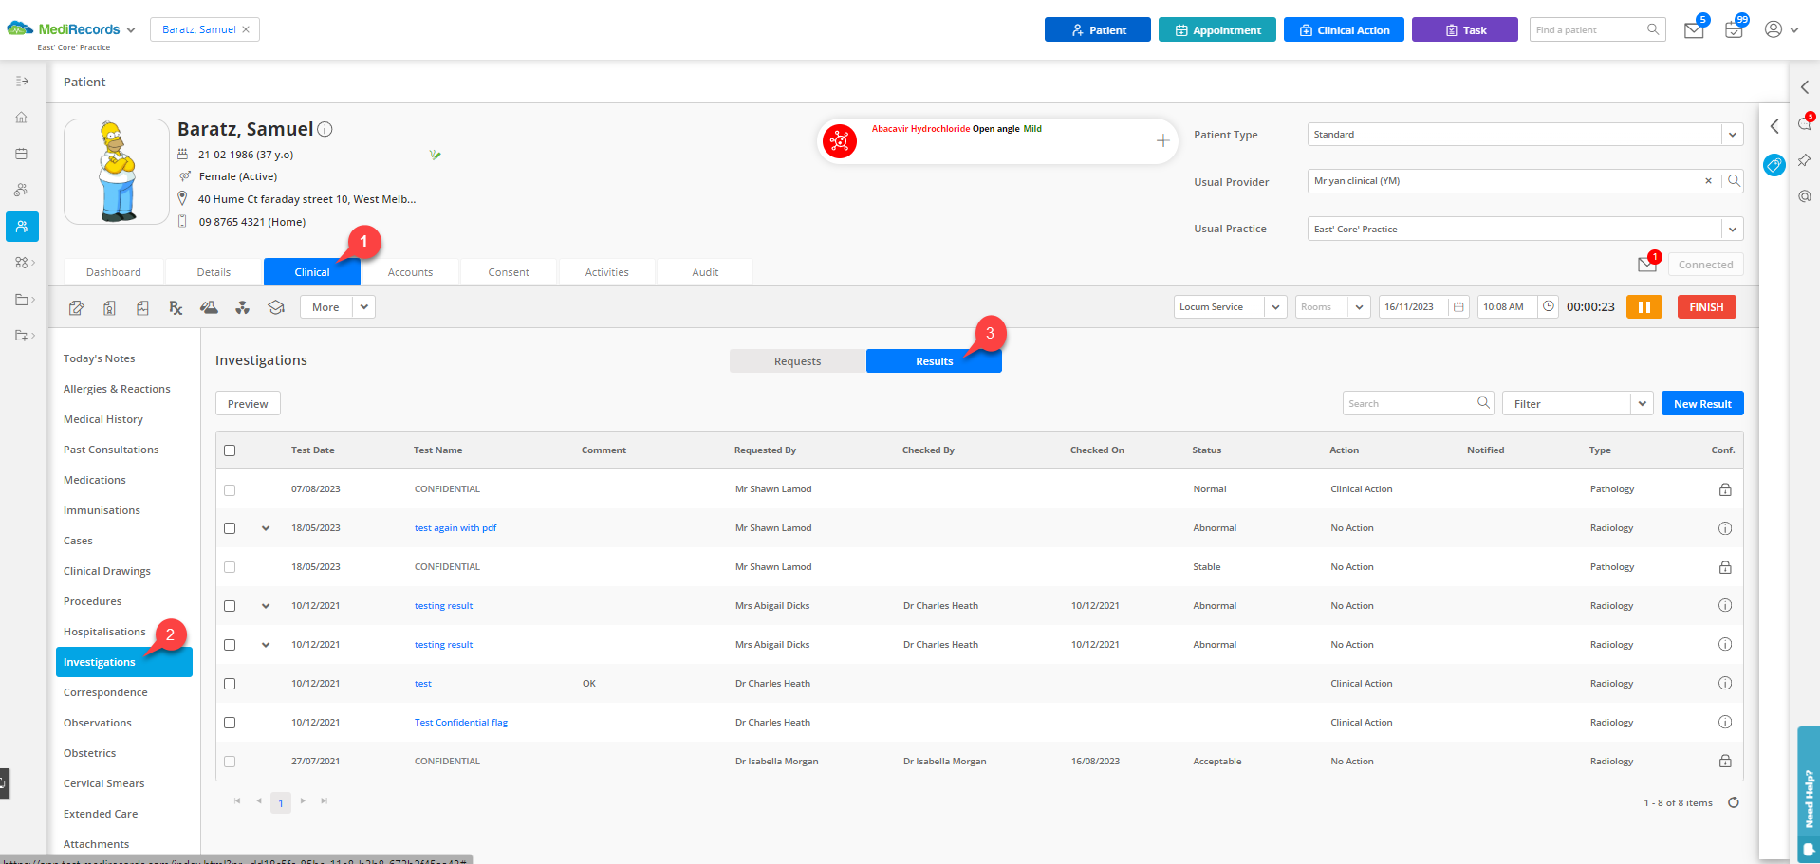The height and width of the screenshot is (864, 1820).
Task: Open the patient envelope icon beside Connected
Action: (1647, 265)
